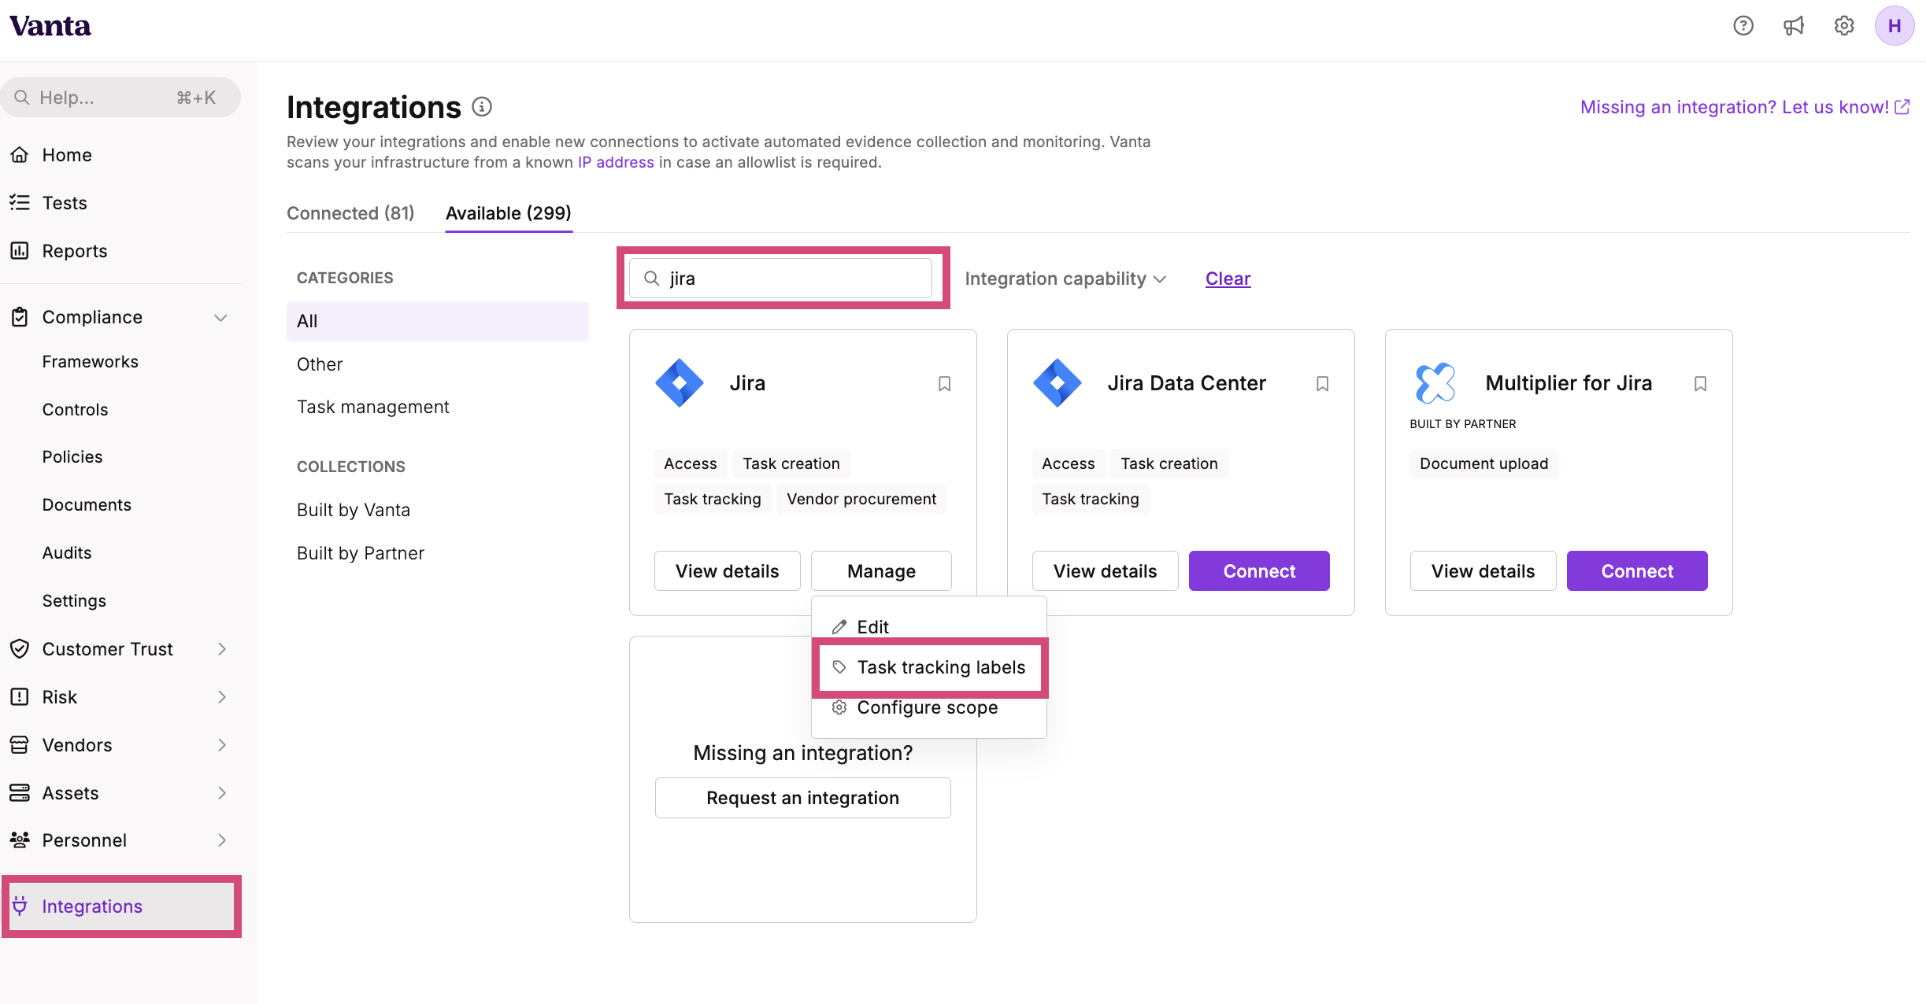Expand the Vendors section chevron
This screenshot has height=1004, width=1926.
click(222, 745)
